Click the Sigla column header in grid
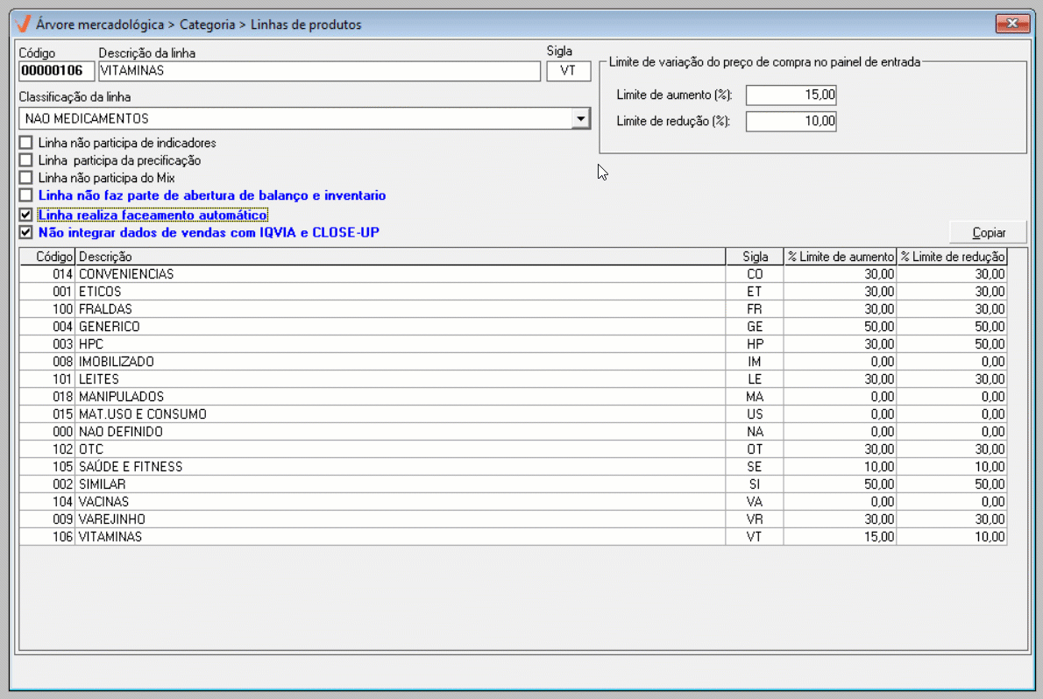 [x=754, y=257]
